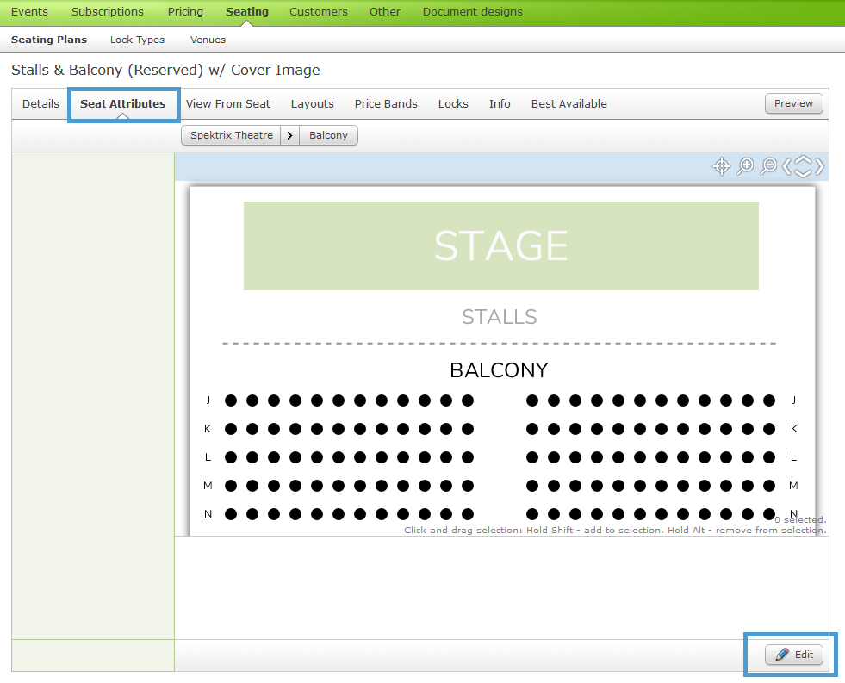Open the Other menu
Viewport: 845px width, 683px height.
pyautogui.click(x=385, y=12)
